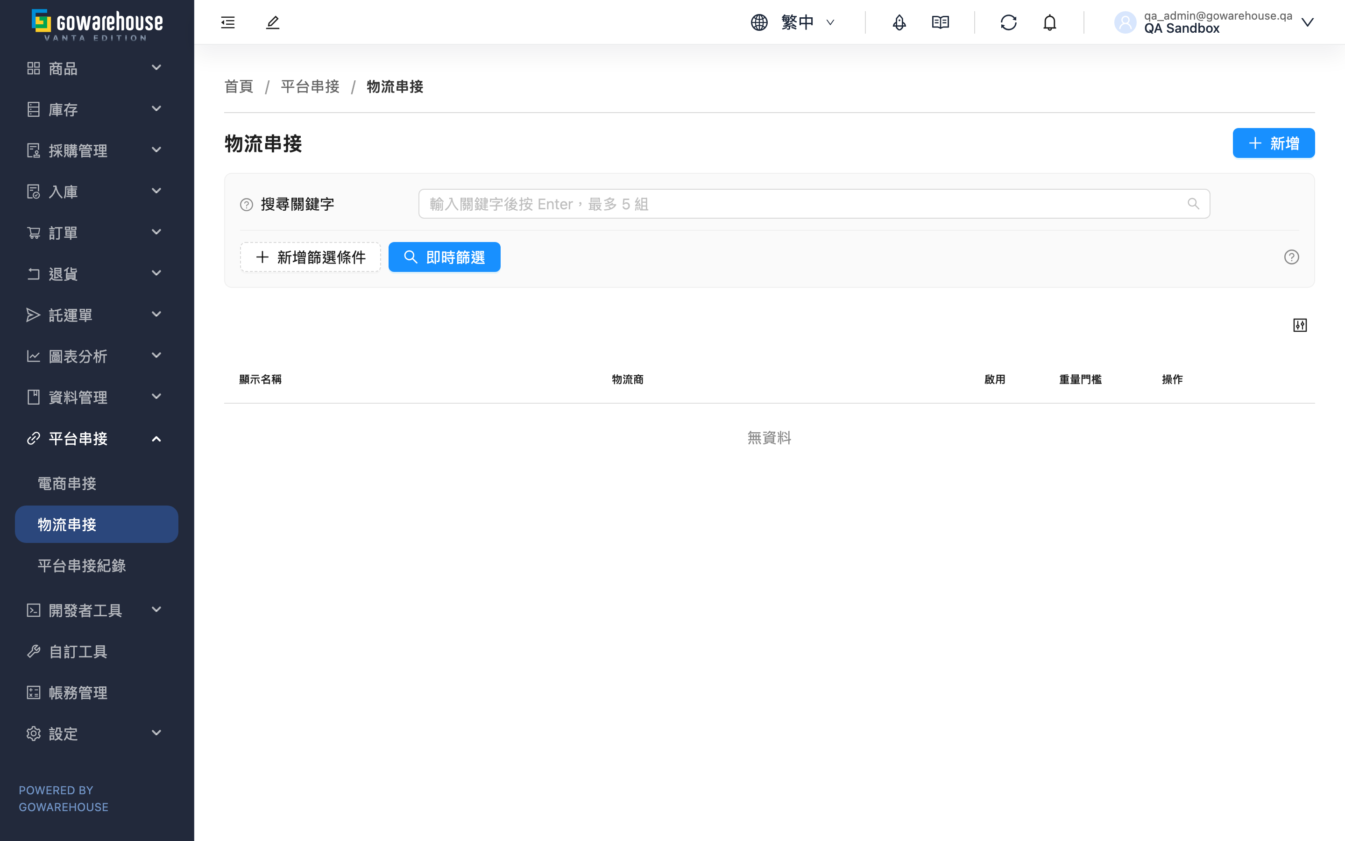Click the 圖表分析 chart icon
This screenshot has height=841, width=1345.
click(x=33, y=356)
